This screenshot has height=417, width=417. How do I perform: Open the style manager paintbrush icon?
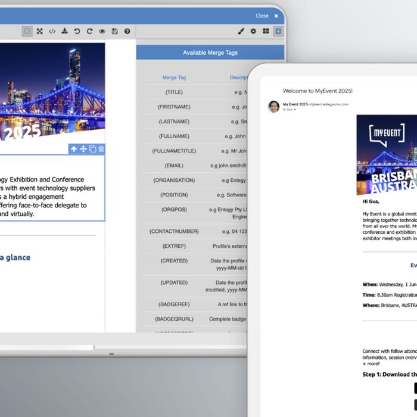[x=241, y=32]
